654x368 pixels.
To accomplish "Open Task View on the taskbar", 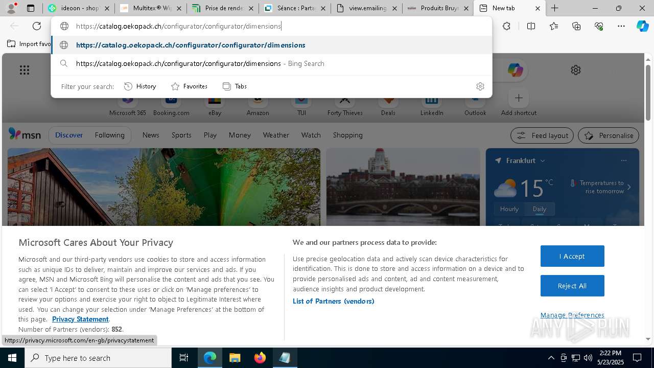I will coord(184,358).
